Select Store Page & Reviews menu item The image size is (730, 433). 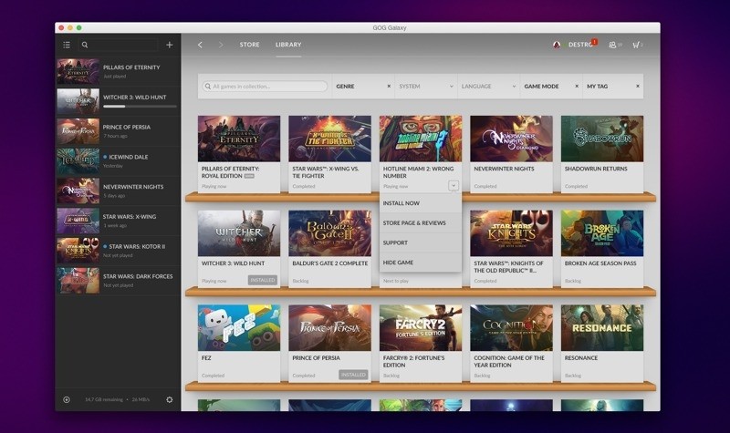click(421, 222)
